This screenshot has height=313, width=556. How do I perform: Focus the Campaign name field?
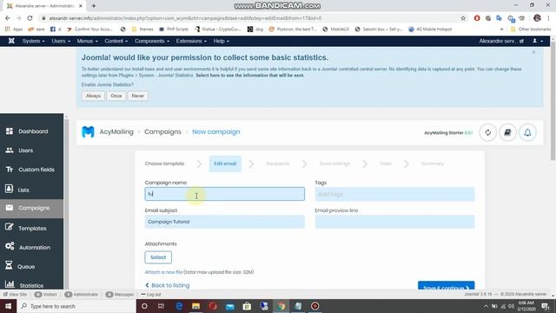click(224, 194)
